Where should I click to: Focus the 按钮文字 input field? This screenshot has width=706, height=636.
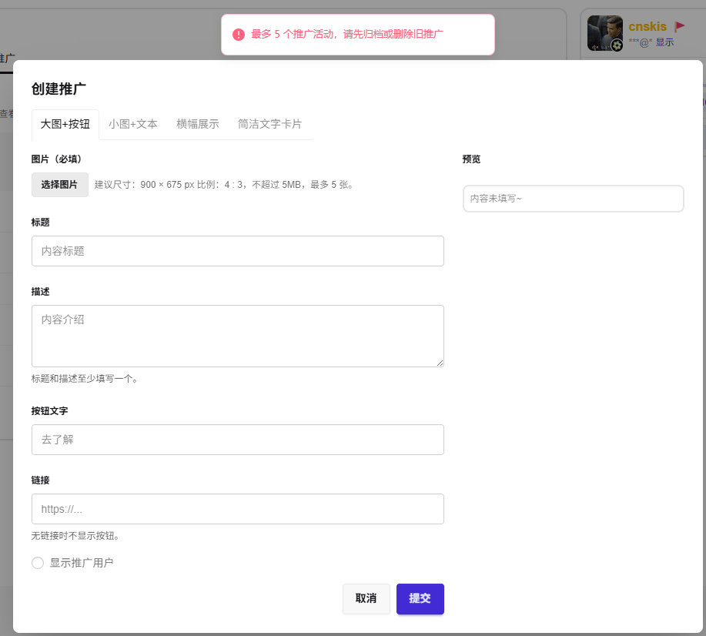coord(238,440)
